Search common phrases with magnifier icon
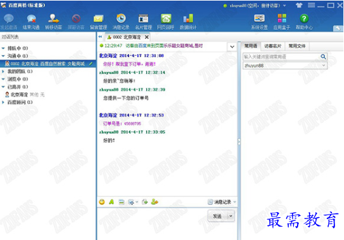Viewport: 344px width, 240px height. coord(323,57)
